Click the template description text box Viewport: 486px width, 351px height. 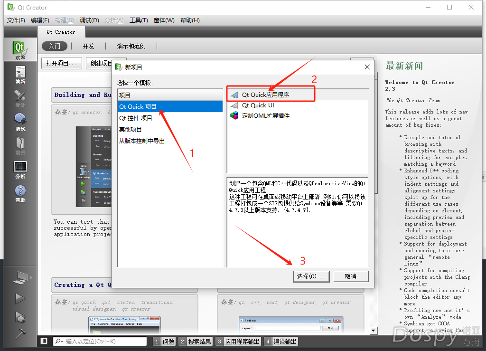(298, 222)
